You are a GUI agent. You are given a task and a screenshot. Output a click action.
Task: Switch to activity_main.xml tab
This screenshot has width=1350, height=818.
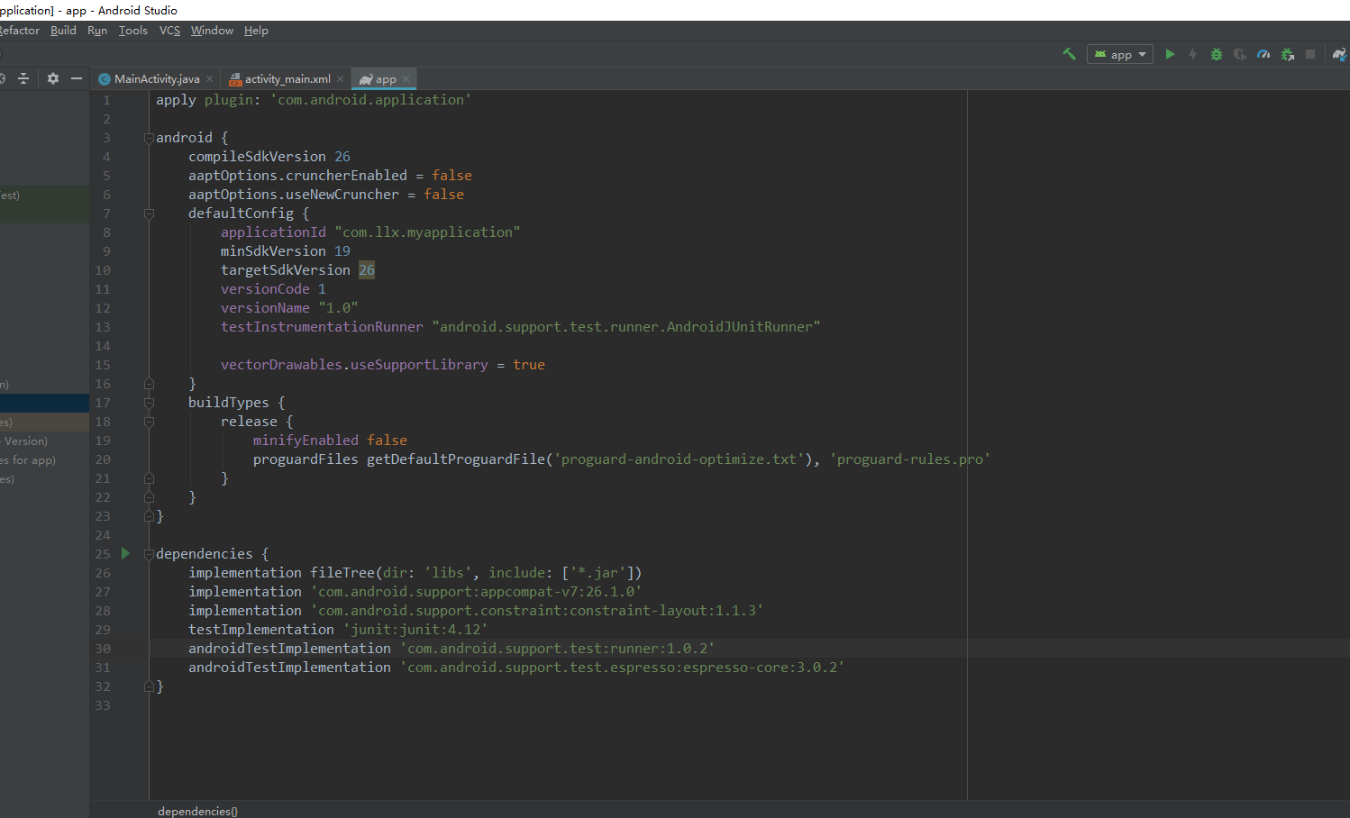point(287,79)
